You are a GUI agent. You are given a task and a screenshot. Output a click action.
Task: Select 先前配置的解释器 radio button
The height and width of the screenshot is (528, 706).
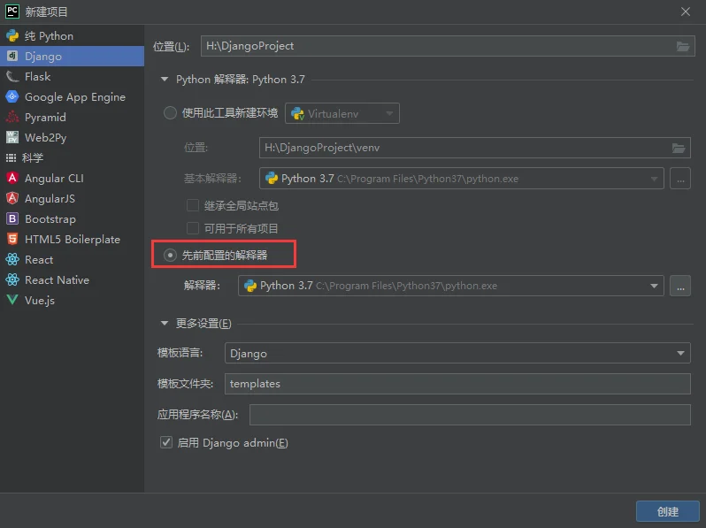[x=170, y=256]
